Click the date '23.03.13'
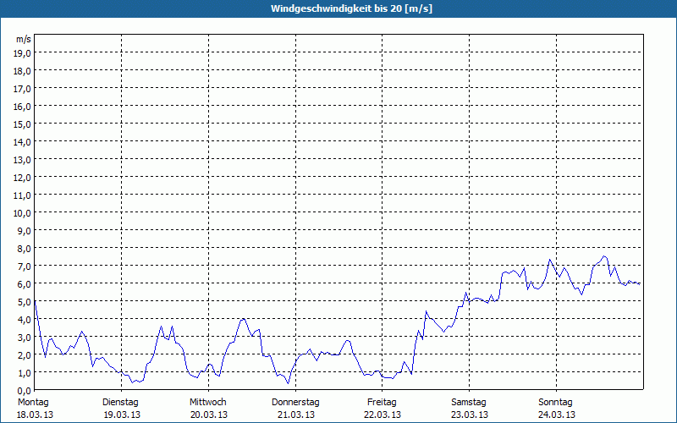 [470, 415]
